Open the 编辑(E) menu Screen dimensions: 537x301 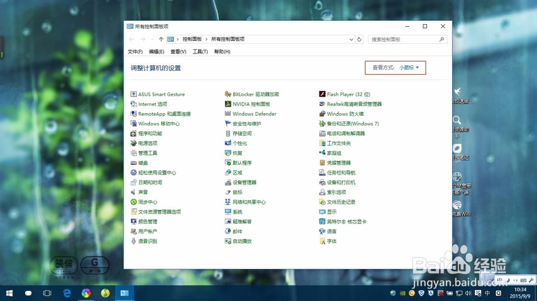tap(156, 51)
